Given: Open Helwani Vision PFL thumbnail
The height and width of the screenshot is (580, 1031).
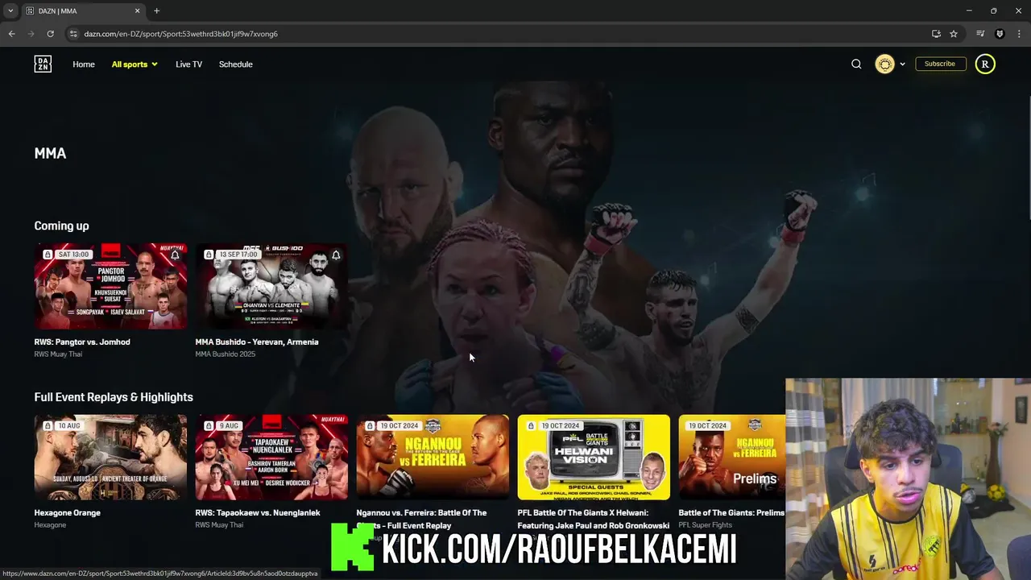Looking at the screenshot, I should (x=594, y=457).
